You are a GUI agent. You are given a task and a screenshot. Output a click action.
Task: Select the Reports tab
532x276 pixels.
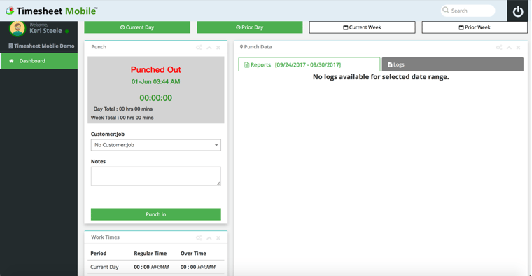309,64
